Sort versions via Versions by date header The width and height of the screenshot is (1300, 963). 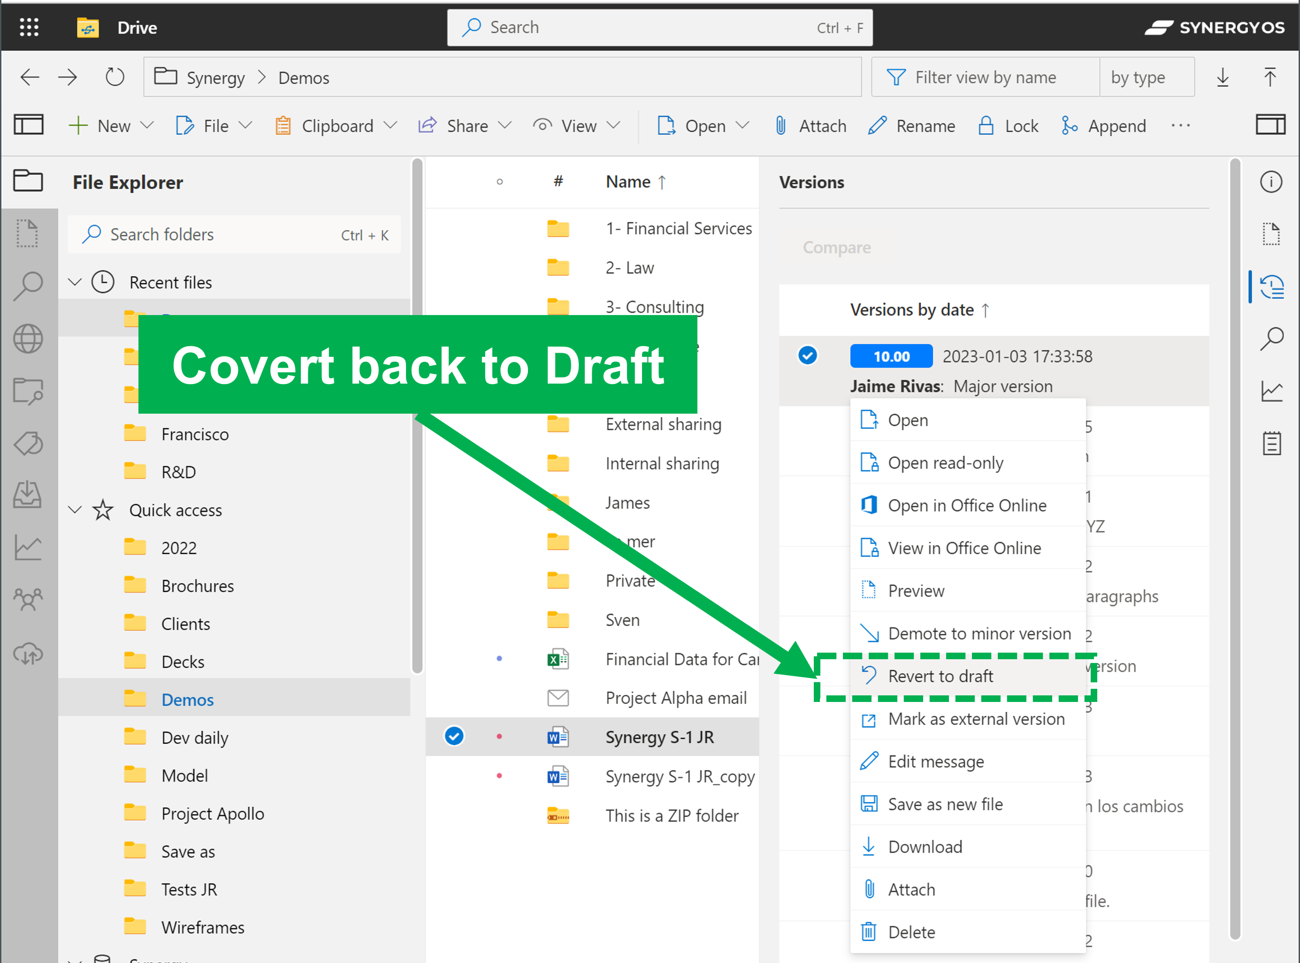click(x=919, y=309)
